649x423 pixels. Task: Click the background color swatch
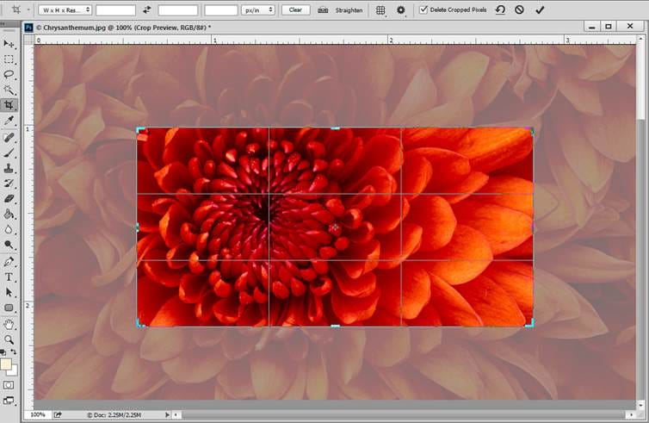14,370
